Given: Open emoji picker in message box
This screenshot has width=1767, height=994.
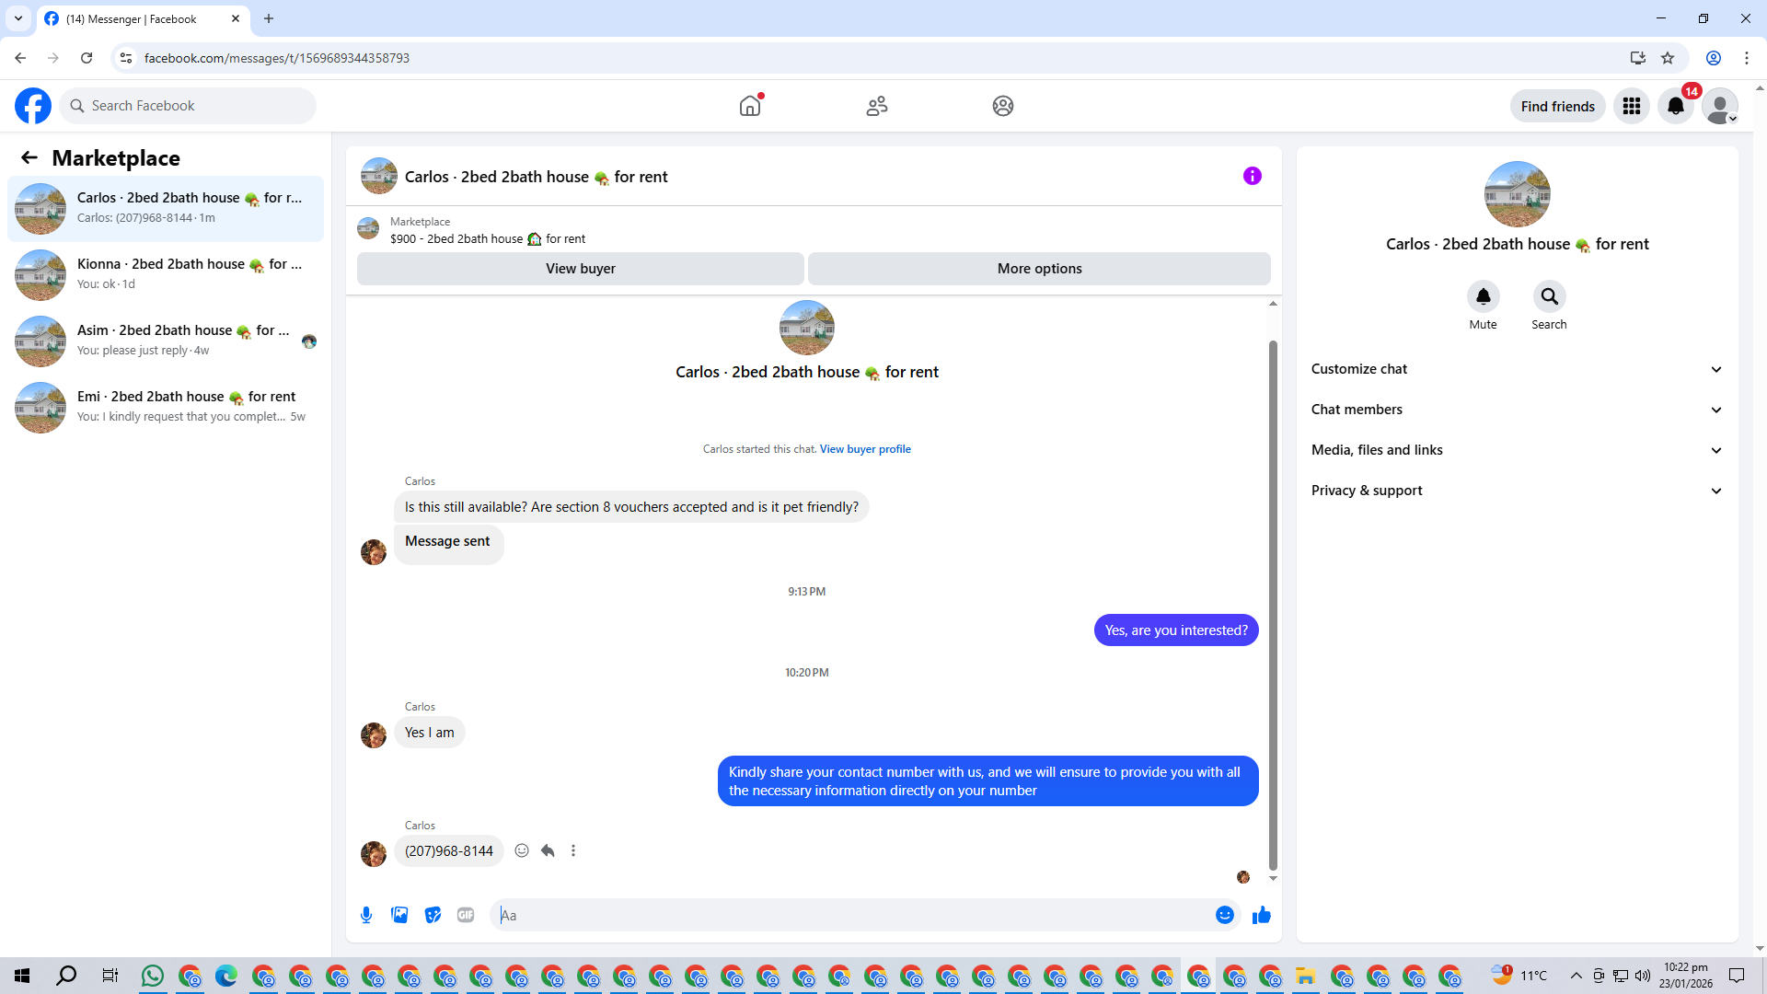Looking at the screenshot, I should pyautogui.click(x=1224, y=915).
